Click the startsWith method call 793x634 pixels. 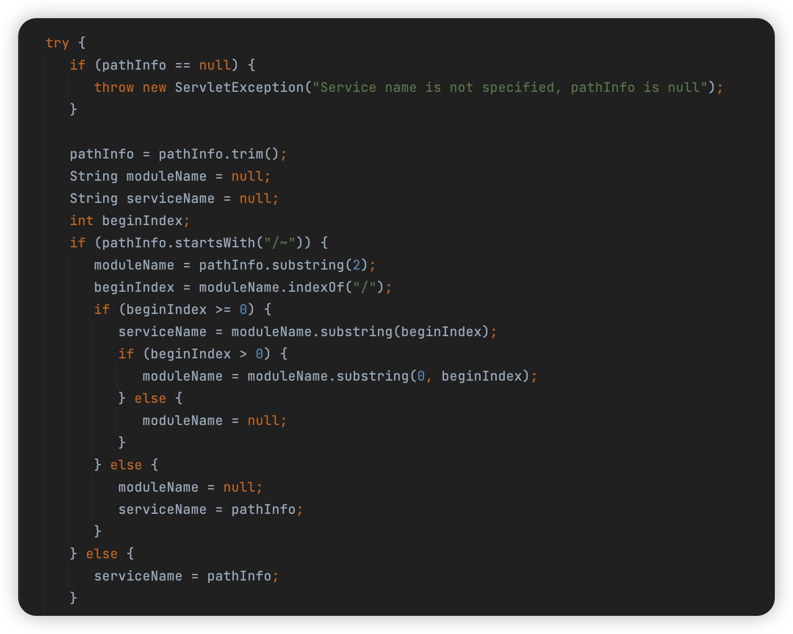click(215, 243)
